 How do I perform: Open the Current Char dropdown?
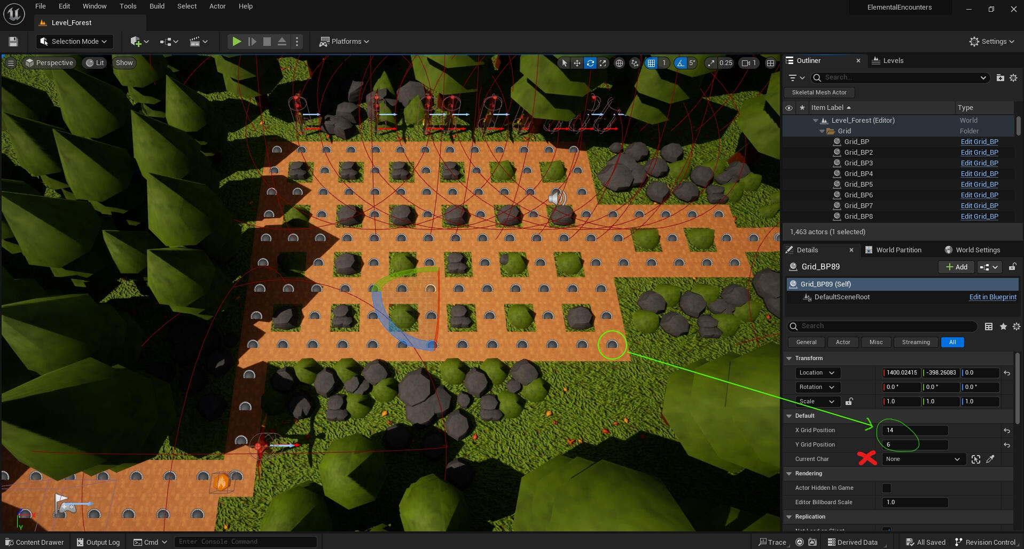(x=923, y=459)
